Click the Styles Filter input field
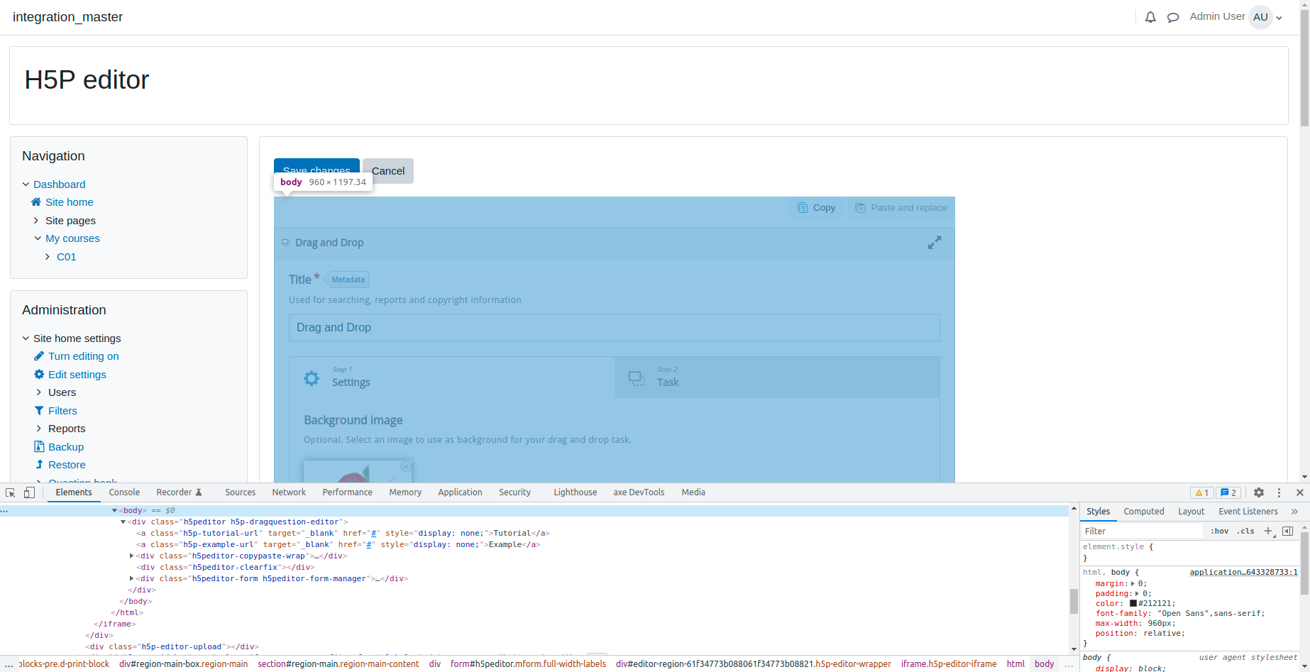This screenshot has height=672, width=1310. point(1142,531)
